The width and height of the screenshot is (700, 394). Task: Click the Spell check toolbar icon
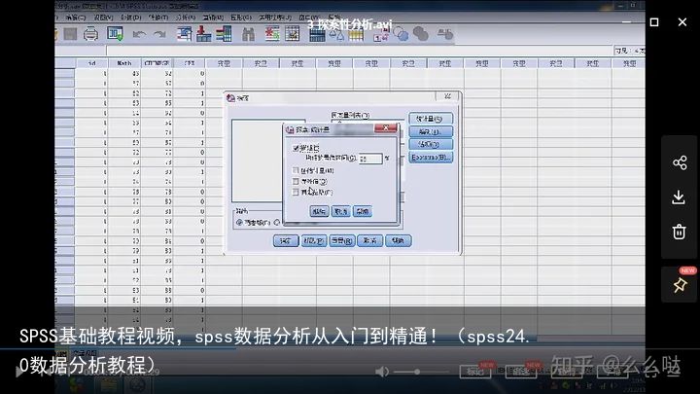coord(444,34)
